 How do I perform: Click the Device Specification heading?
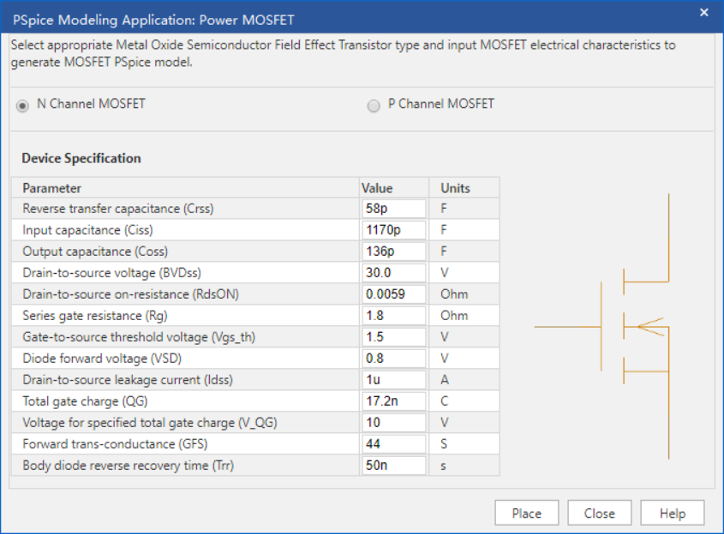pyautogui.click(x=81, y=158)
